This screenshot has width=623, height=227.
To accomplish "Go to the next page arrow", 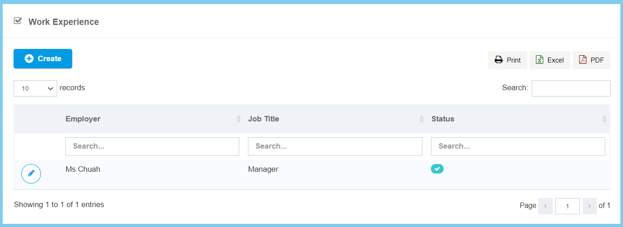I will tap(589, 206).
